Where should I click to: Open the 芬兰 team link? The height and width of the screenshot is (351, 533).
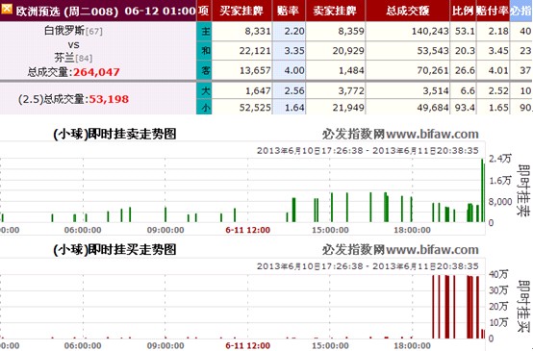[64, 58]
